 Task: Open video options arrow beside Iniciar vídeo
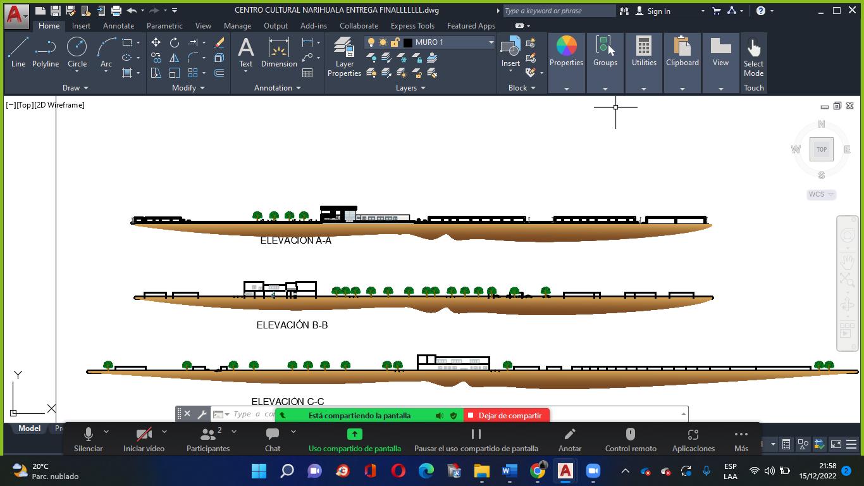164,432
